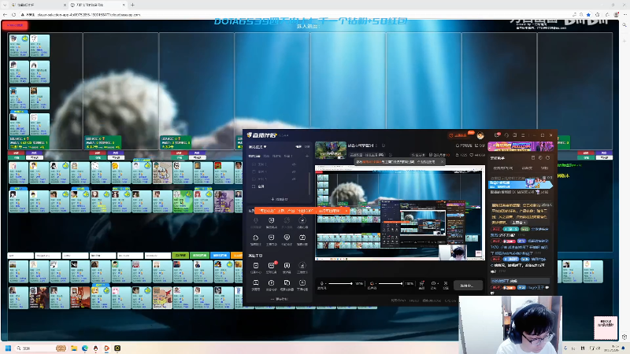This screenshot has height=354, width=630.
Task: Expand the scene mode dropdown arrow
Action: 265,147
